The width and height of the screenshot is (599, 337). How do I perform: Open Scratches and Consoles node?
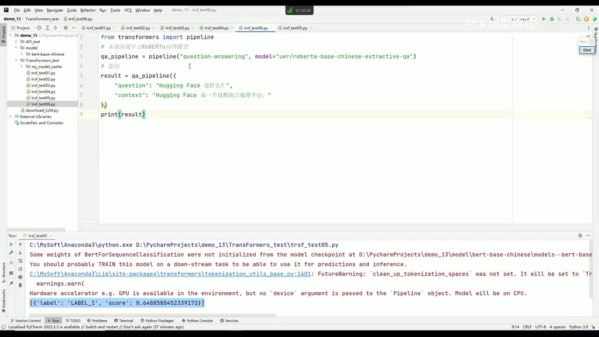[42, 123]
